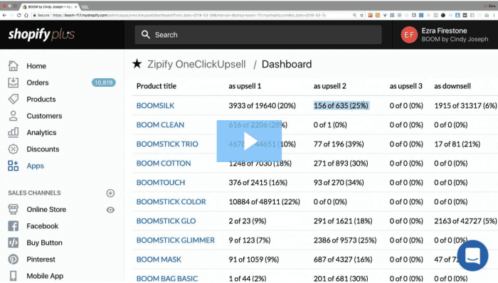Open Orders in the sidebar
This screenshot has height=283, width=498.
click(x=38, y=82)
